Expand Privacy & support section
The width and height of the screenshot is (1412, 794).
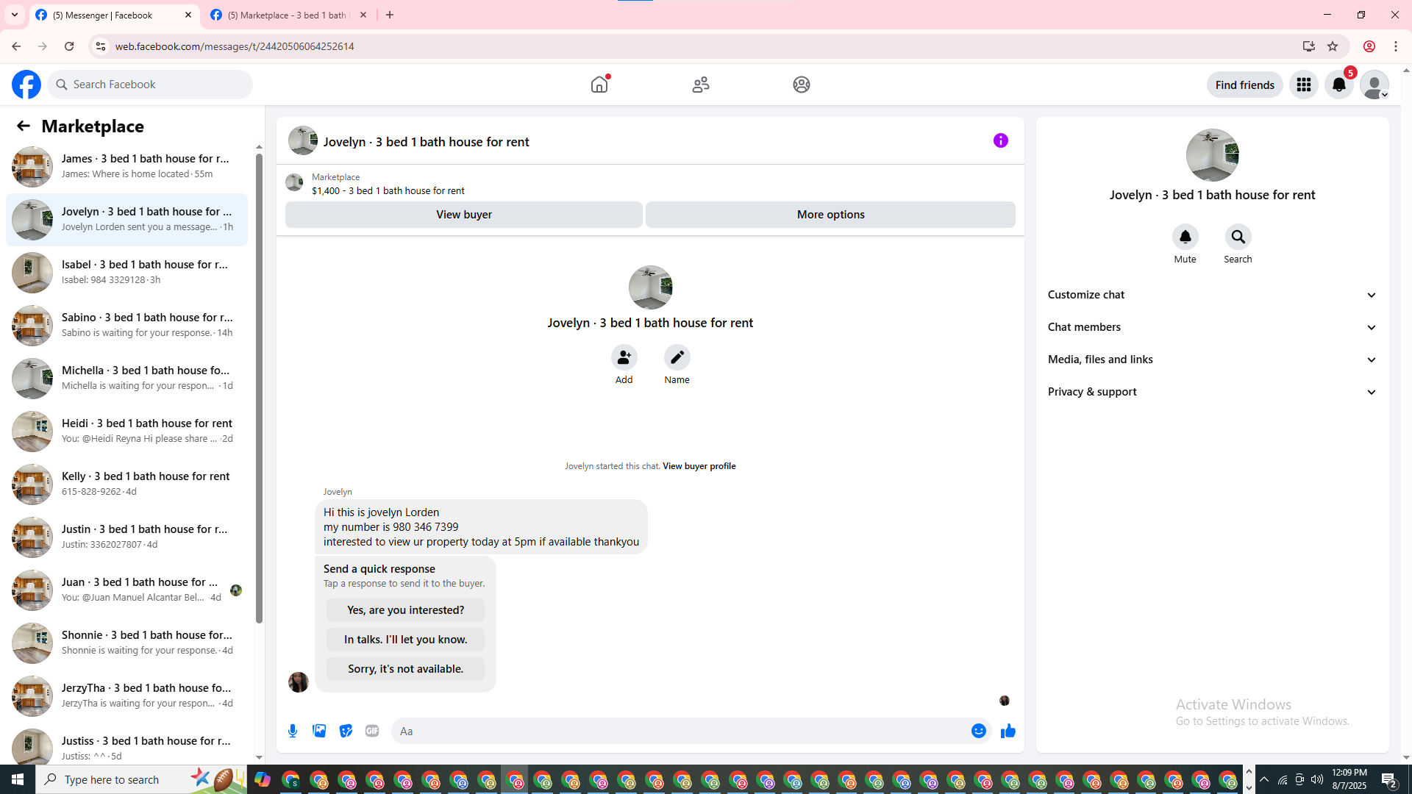click(x=1212, y=392)
